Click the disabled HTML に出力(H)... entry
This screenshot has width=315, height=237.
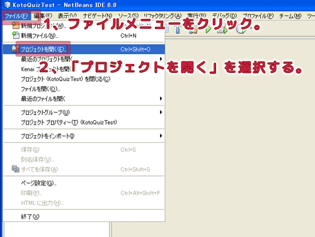point(84,202)
